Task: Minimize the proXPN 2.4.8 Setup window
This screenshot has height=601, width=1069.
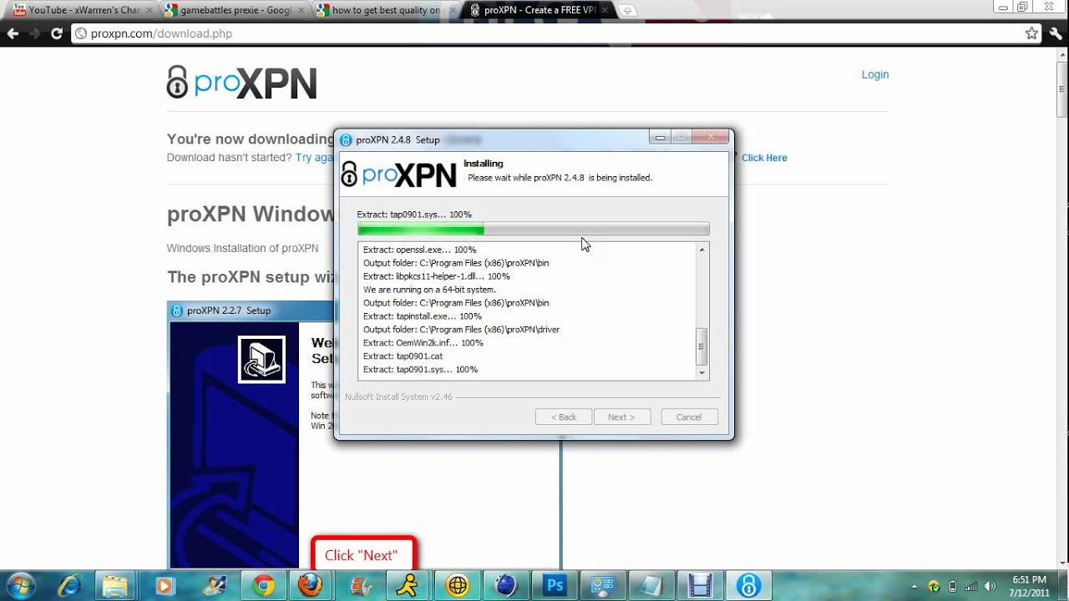Action: [x=660, y=137]
